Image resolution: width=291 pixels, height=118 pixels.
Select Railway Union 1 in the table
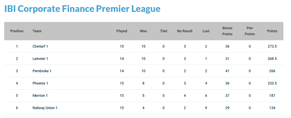45,108
